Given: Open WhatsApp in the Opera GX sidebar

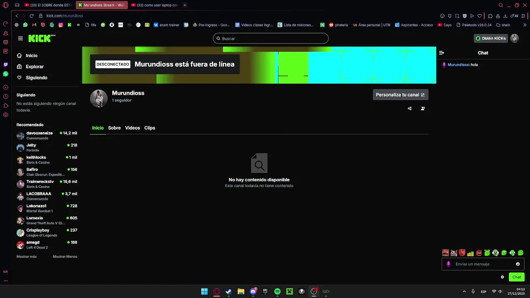Looking at the screenshot, I should click(5, 74).
